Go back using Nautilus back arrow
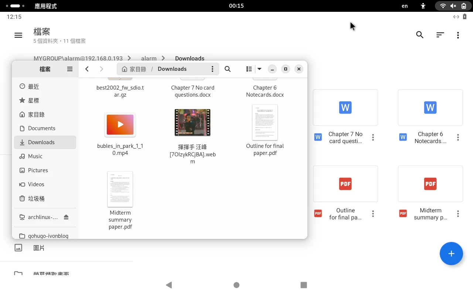The width and height of the screenshot is (473, 295). (x=87, y=69)
